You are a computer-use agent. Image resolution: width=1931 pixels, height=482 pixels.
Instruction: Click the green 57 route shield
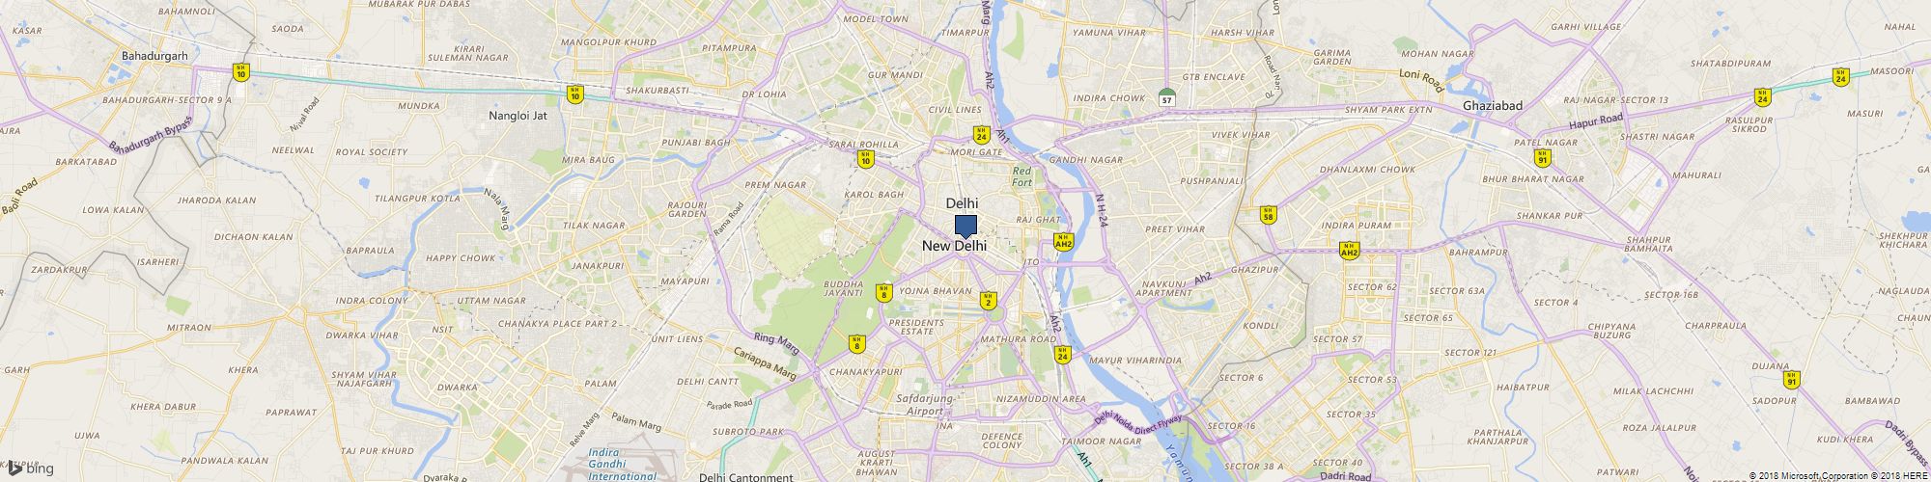[x=1166, y=96]
